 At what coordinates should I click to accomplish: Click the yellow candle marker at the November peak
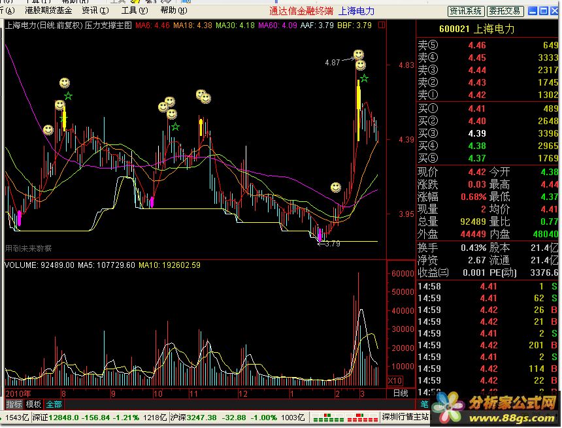tap(201, 127)
